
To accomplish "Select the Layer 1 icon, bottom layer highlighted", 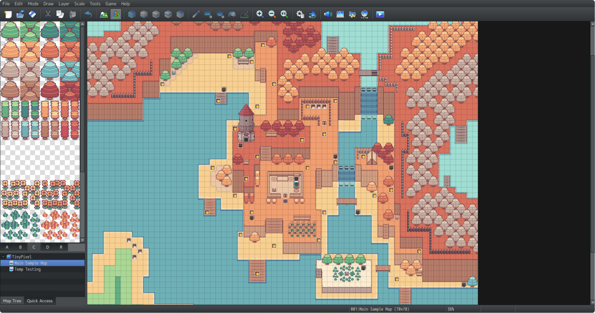I will click(x=144, y=14).
